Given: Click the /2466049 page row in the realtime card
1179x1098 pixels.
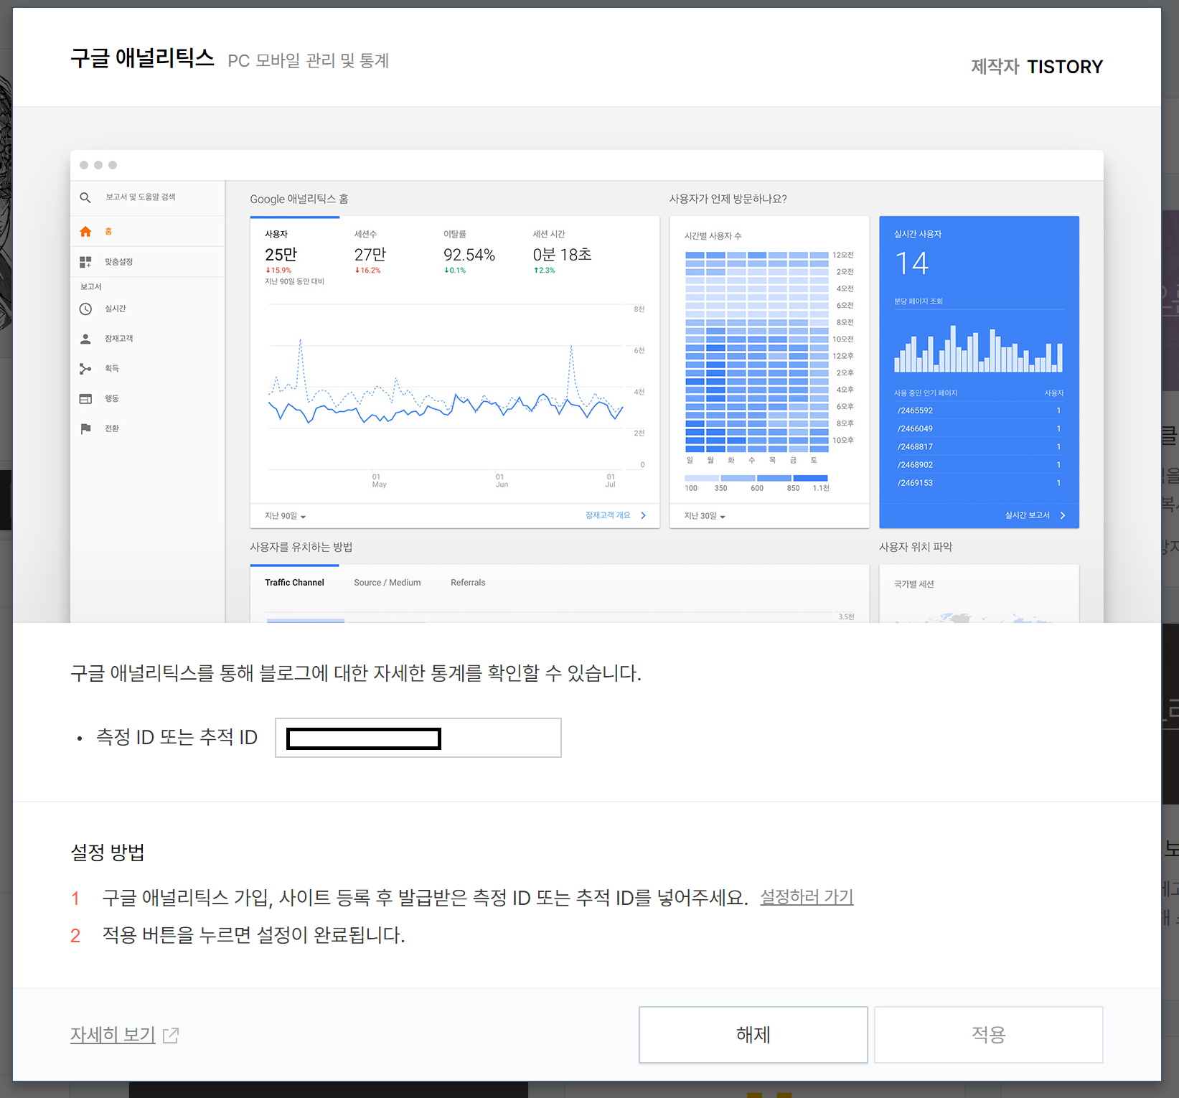Looking at the screenshot, I should [x=979, y=428].
